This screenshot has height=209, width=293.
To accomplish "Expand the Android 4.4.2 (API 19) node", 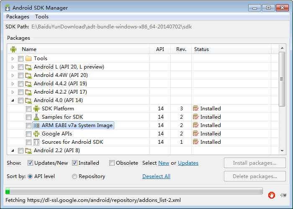I will tap(13, 84).
